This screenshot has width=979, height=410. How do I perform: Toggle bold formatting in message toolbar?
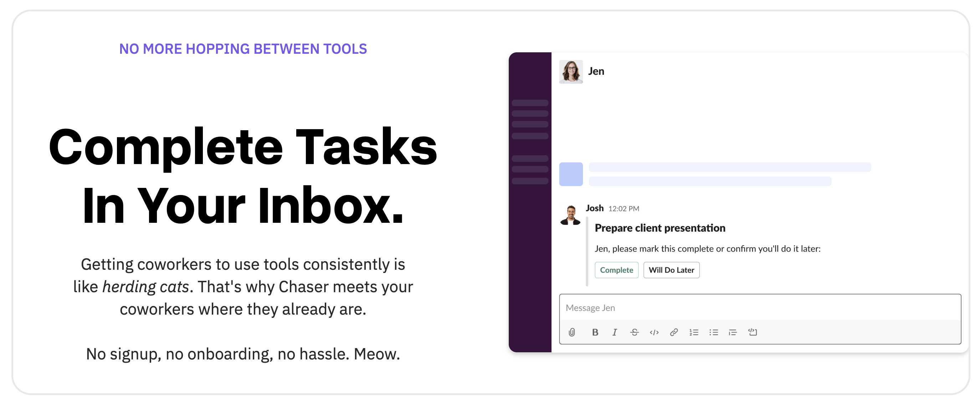coord(595,332)
